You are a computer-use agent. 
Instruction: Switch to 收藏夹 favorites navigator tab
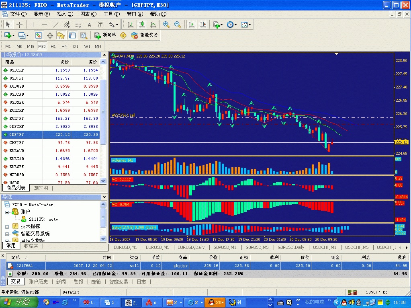coord(31,246)
